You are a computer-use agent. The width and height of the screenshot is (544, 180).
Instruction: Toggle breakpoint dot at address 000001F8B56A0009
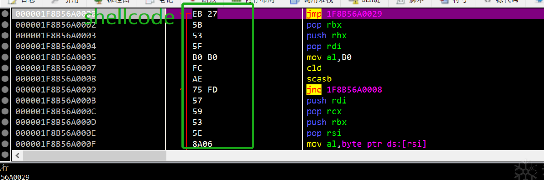point(5,90)
